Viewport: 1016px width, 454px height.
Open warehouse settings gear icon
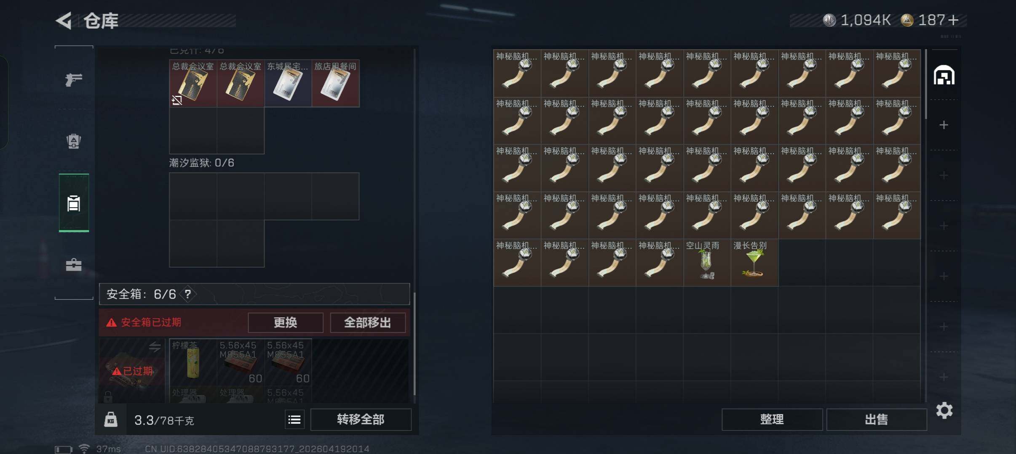(944, 410)
